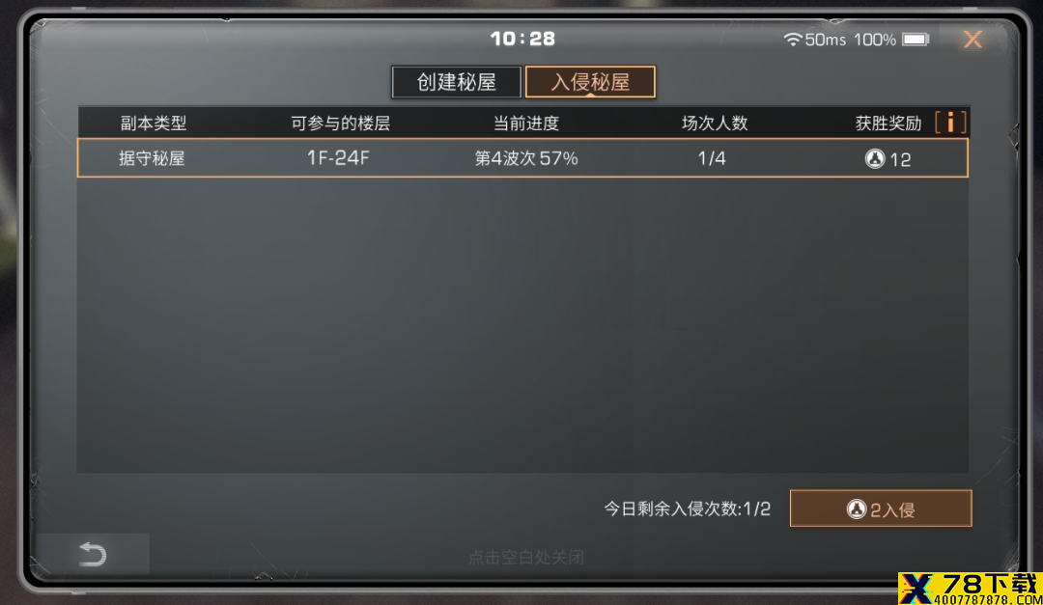Click the 场次人数 column header
Viewport: 1043px width, 605px height.
pyautogui.click(x=715, y=123)
